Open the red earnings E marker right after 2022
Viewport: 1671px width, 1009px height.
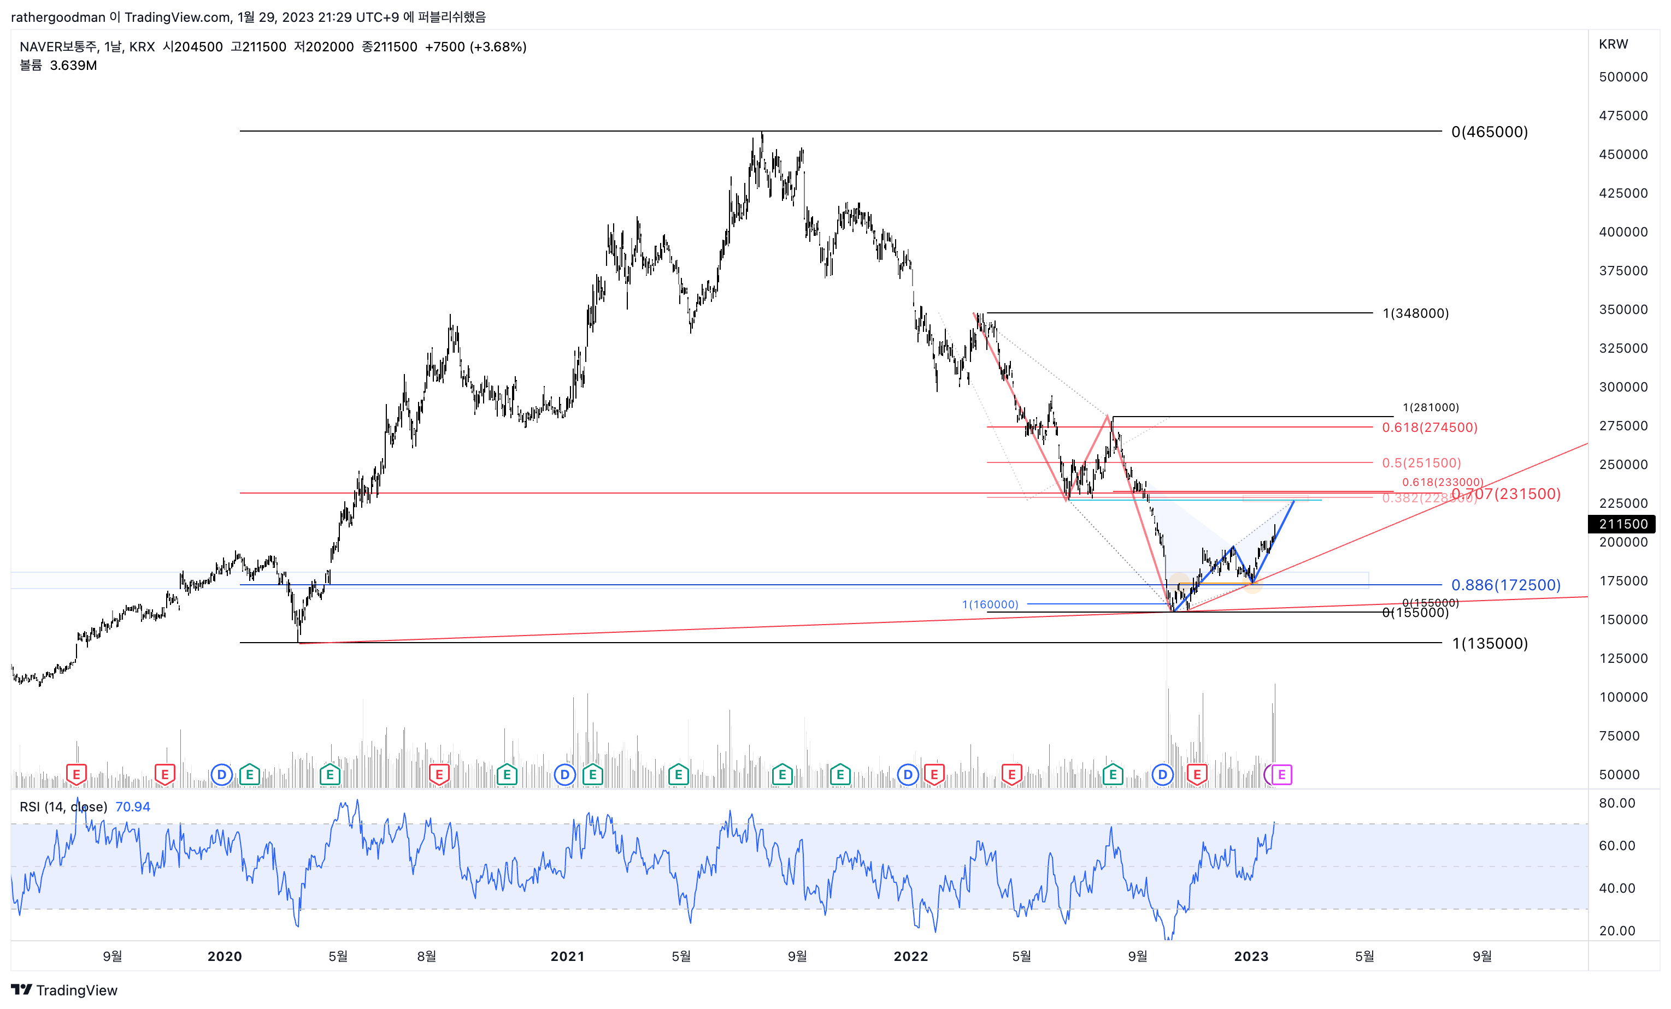(934, 774)
